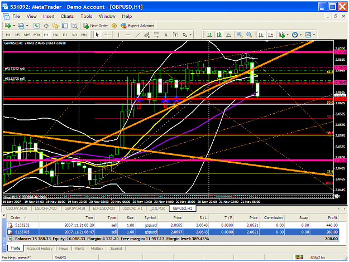Select the Text Label tool

coord(175,35)
